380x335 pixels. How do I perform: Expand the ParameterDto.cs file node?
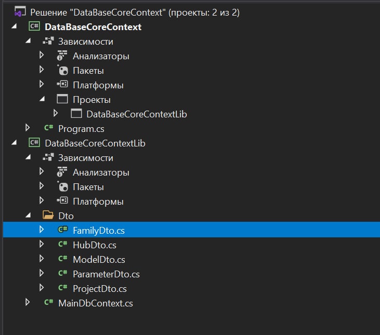click(x=42, y=273)
